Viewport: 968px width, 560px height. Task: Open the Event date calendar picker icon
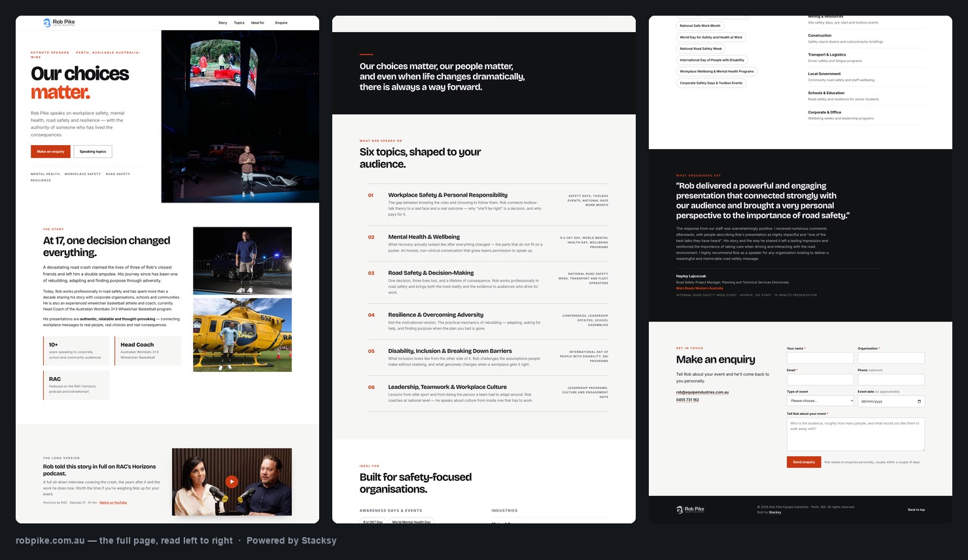tap(920, 401)
